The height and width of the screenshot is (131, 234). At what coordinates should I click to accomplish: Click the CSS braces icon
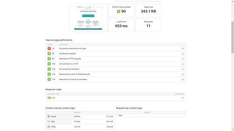(49, 122)
